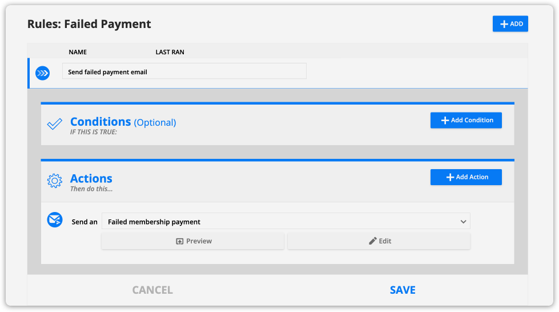
Task: Click the blue triple-chevron rule icon
Action: pos(42,73)
